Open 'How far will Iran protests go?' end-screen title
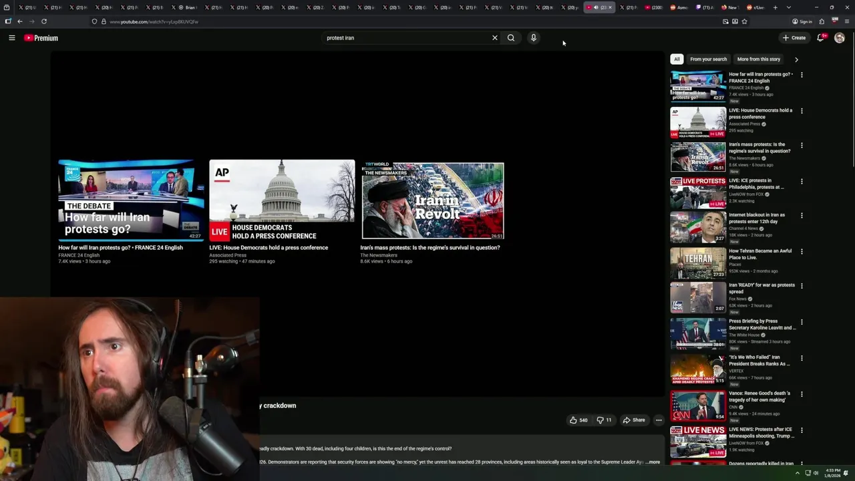Viewport: 855px width, 481px height. 120,248
